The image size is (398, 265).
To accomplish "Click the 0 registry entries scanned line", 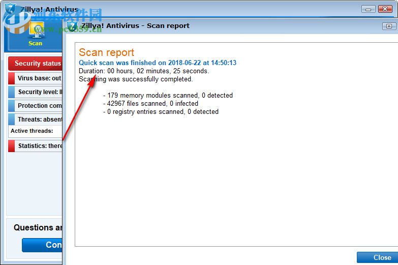I will click(x=161, y=111).
